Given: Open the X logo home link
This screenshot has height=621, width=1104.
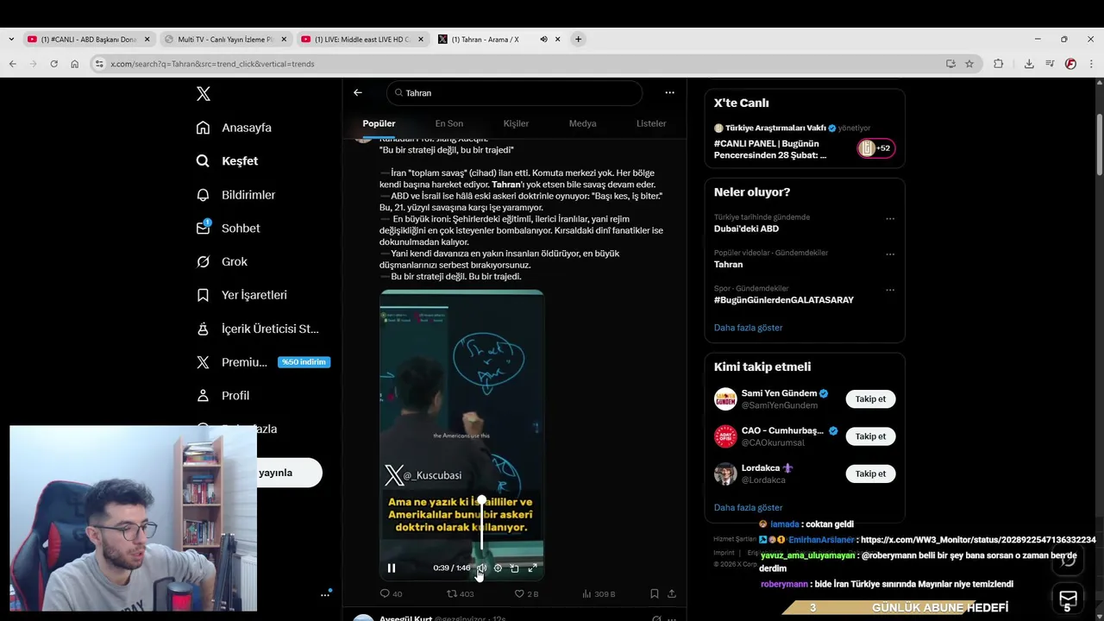Looking at the screenshot, I should coord(203,94).
